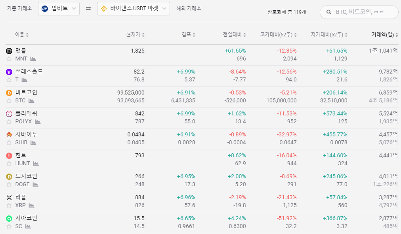Toggle favorite star for 리플 XRP
This screenshot has height=234, width=401.
[9, 206]
